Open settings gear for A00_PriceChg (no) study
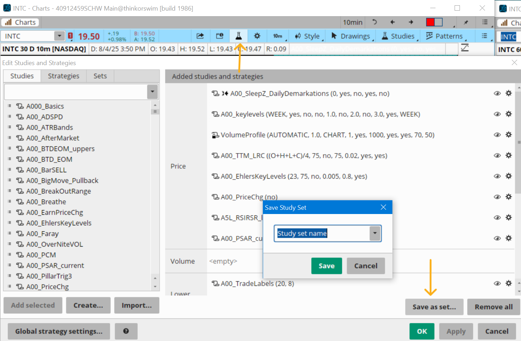Screen dimensions: 521x341 pos(509,197)
